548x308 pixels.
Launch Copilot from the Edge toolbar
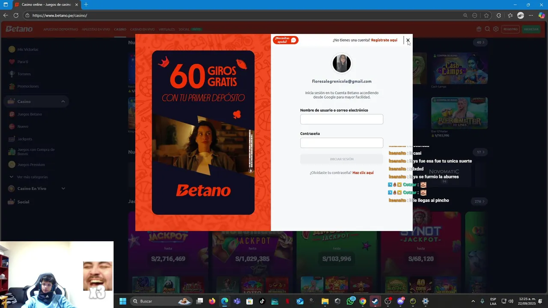[542, 15]
